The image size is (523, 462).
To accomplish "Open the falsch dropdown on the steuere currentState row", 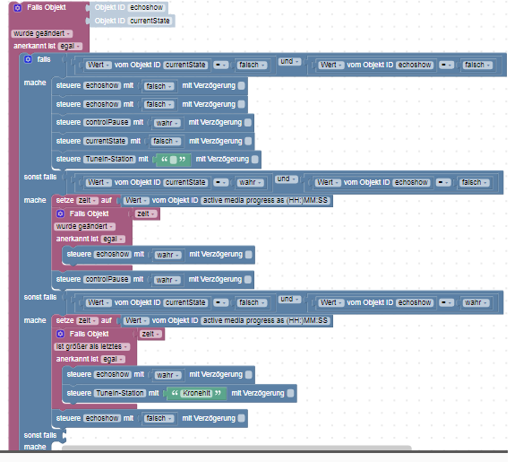I will [x=166, y=142].
